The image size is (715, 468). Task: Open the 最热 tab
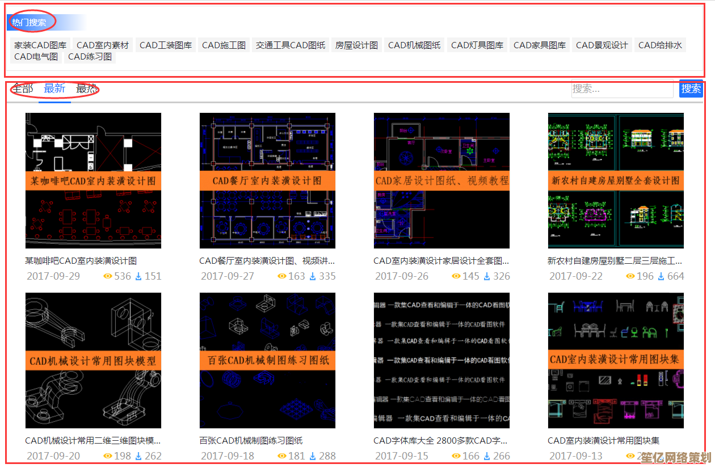87,88
